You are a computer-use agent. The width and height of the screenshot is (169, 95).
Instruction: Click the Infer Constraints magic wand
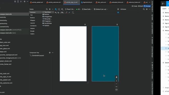[x=69, y=12]
